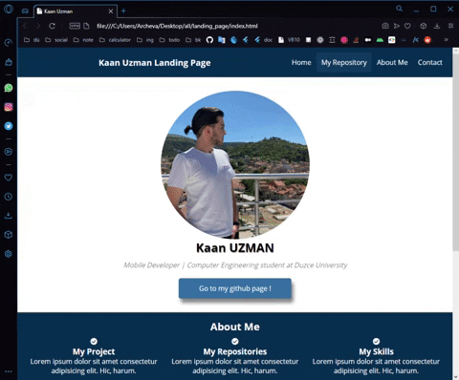Image resolution: width=459 pixels, height=380 pixels.
Task: Close the Kaan Uzman tab
Action: click(x=111, y=11)
